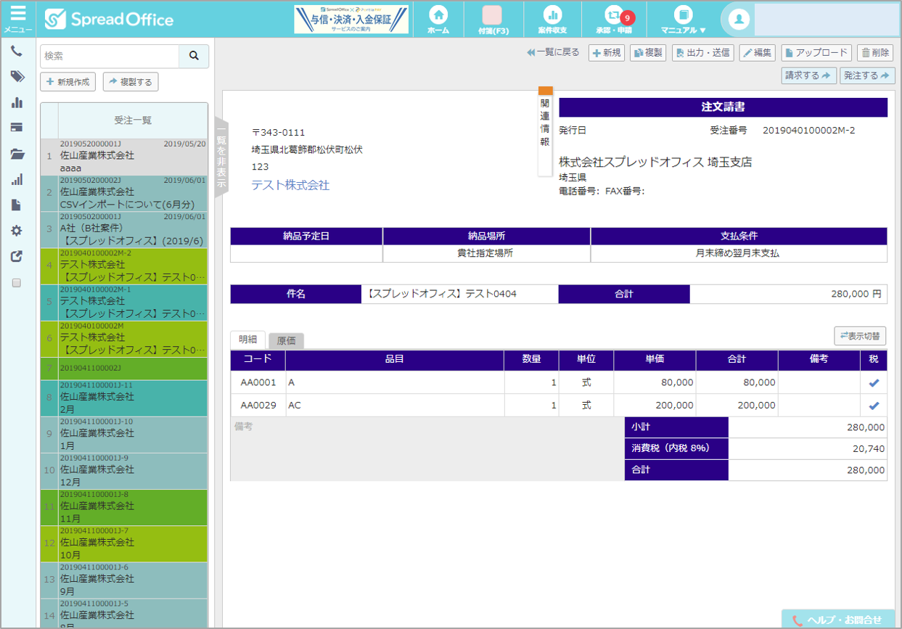Image resolution: width=902 pixels, height=629 pixels.
Task: Open the ヘルプ・お問合せ help widget
Action: [838, 620]
